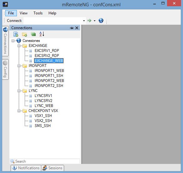The image size is (183, 173).
Task: Collapse the CHECKPOINT VSX folder
Action: 19,111
